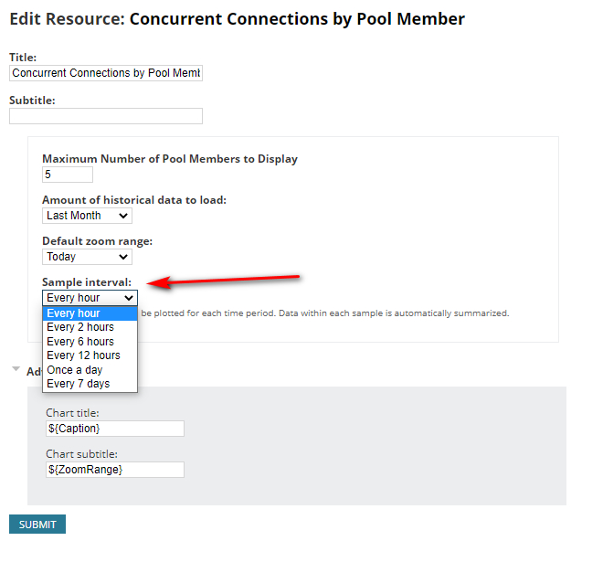Click the Default zoom range label
This screenshot has height=562, width=603.
click(x=97, y=241)
